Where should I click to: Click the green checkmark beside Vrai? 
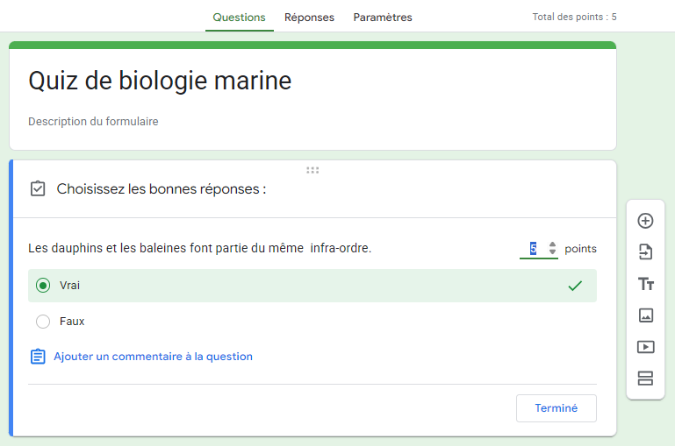pos(575,286)
